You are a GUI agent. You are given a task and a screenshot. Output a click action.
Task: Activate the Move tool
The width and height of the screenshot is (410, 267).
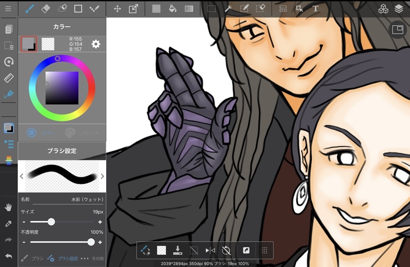117,9
